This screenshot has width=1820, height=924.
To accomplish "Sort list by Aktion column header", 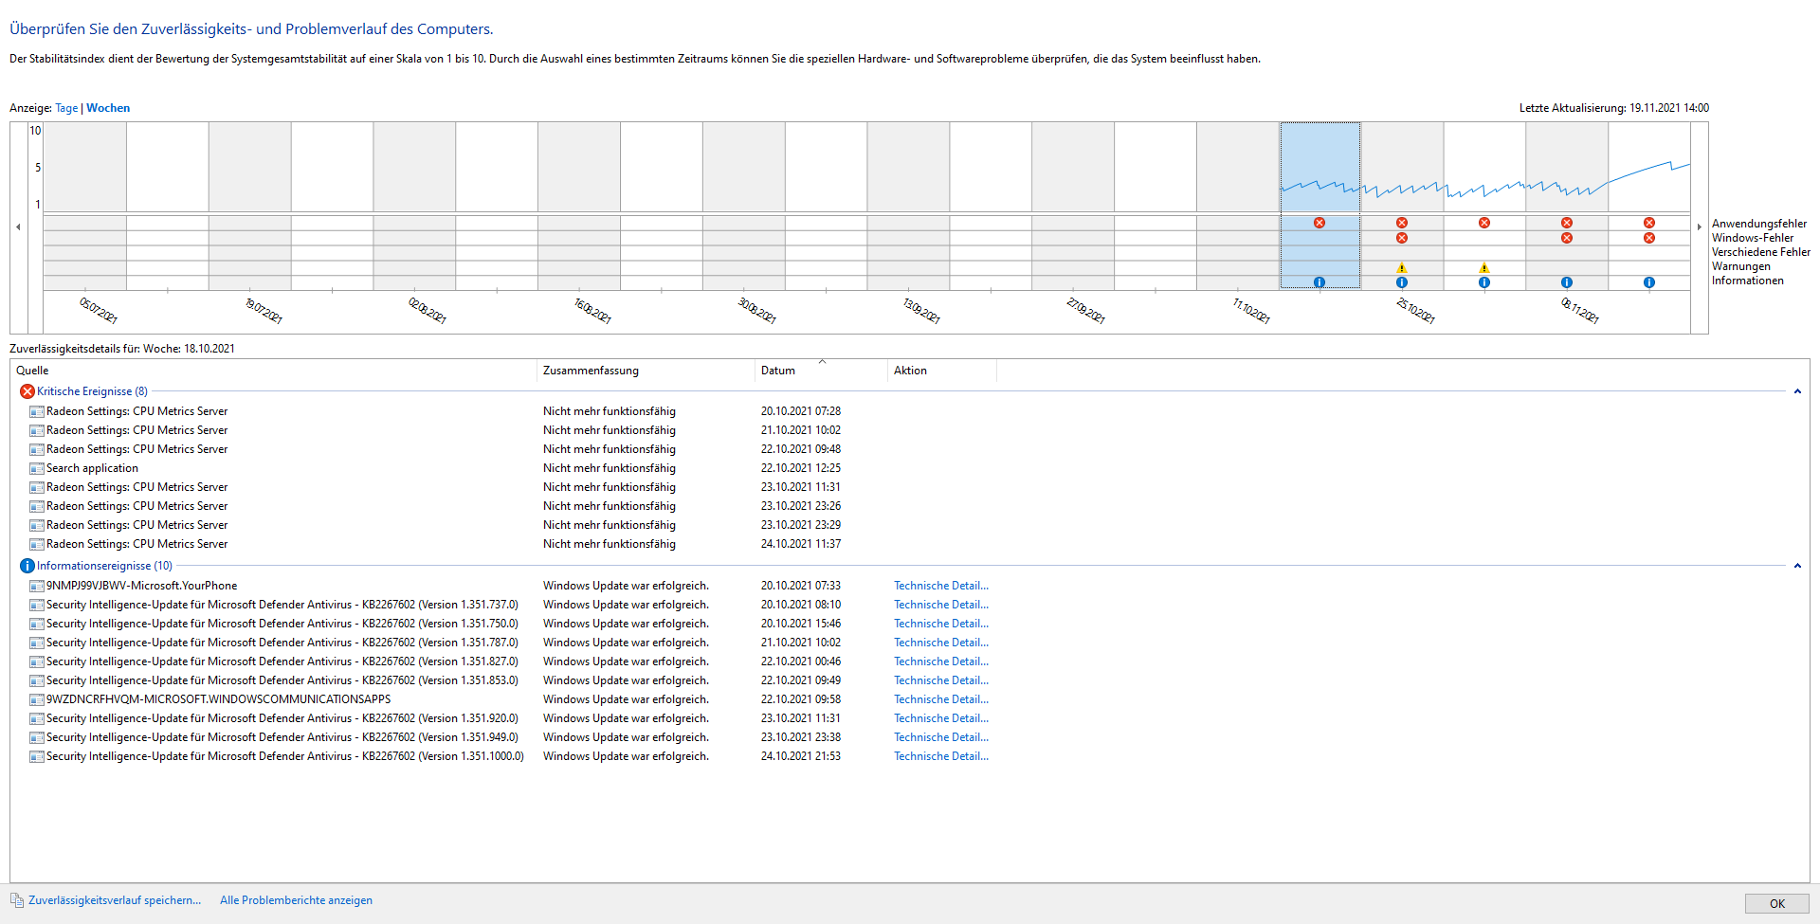I will pos(942,371).
